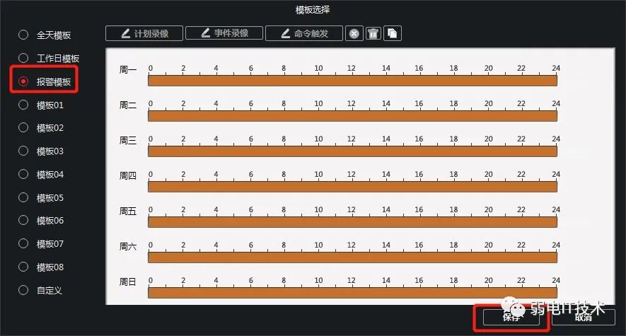Click the 周日 row label

point(128,282)
